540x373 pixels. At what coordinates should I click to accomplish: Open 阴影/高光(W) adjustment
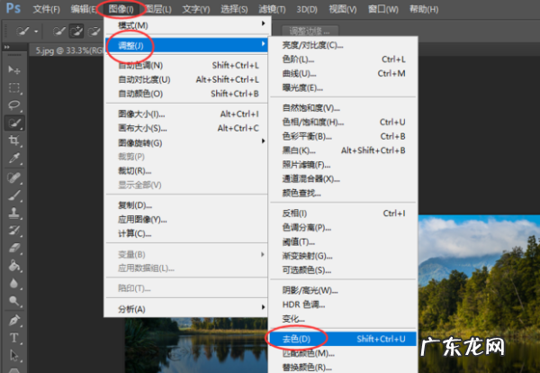pyautogui.click(x=343, y=291)
